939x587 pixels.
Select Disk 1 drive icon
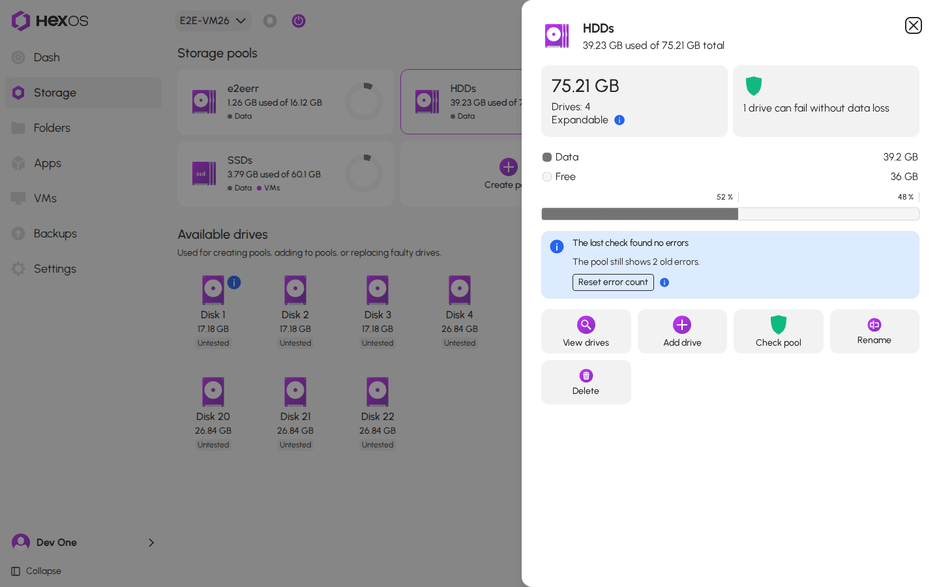coord(213,290)
